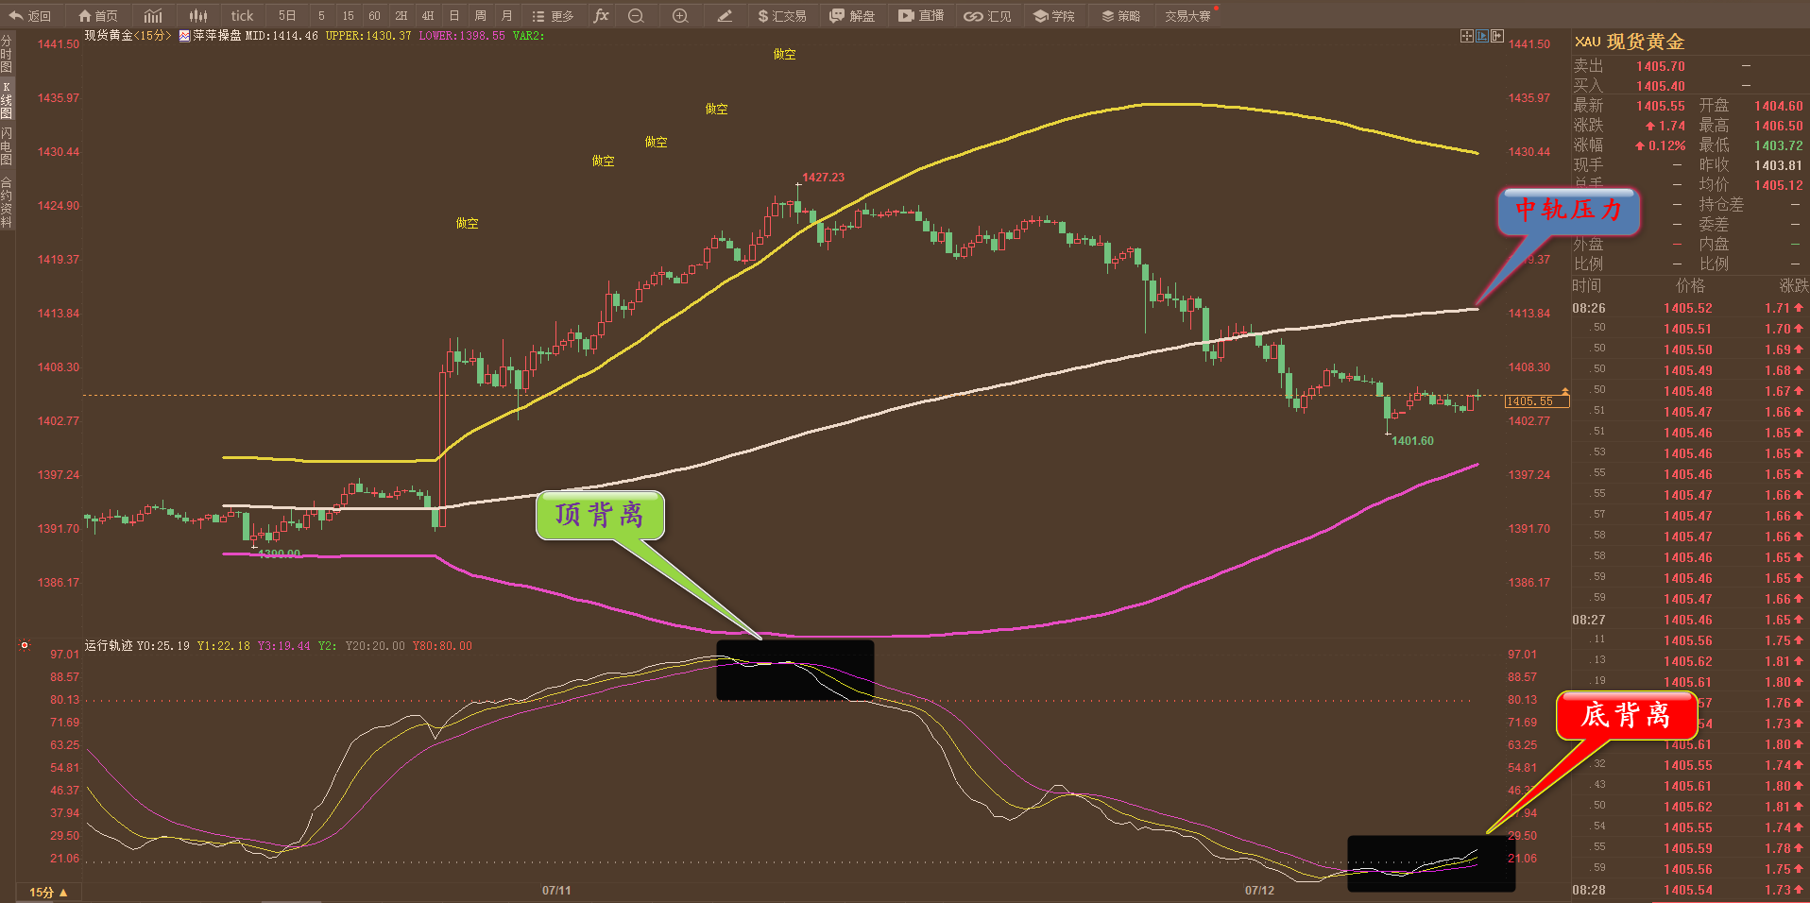1810x903 pixels.
Task: Click the 最新 price 1405.55
Action: (x=1661, y=106)
